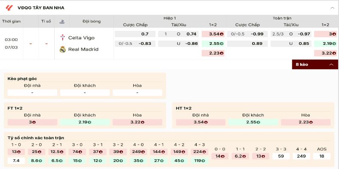
Task: Select first-half 1x2 odds 2.55 in match row
Action: [x=213, y=44]
